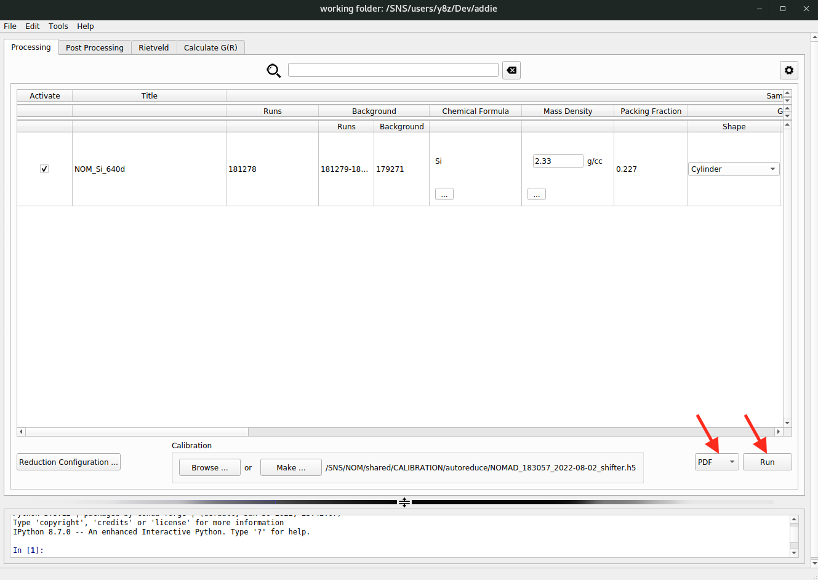Open the Reduction Configuration dialog
Screen dimensions: 818x580
(68, 462)
